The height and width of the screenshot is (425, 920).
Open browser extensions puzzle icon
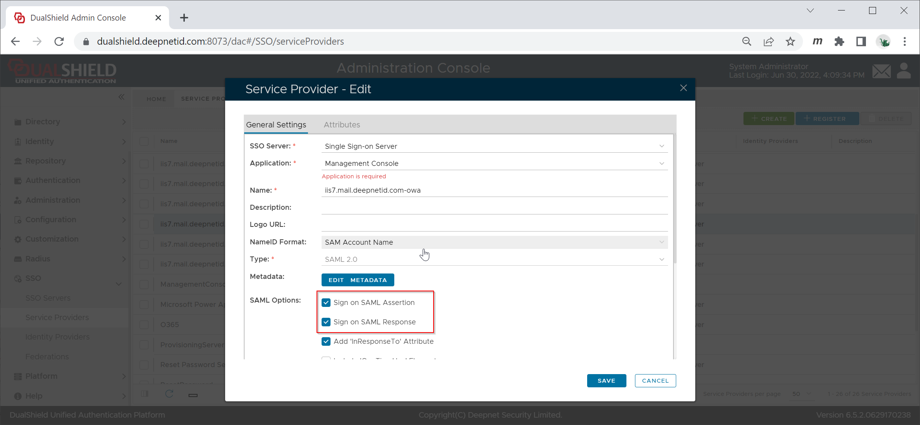(839, 41)
